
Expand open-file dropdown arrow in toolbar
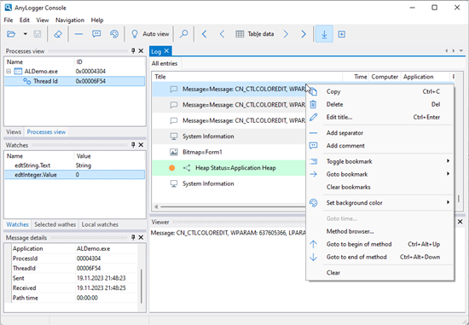[26, 34]
